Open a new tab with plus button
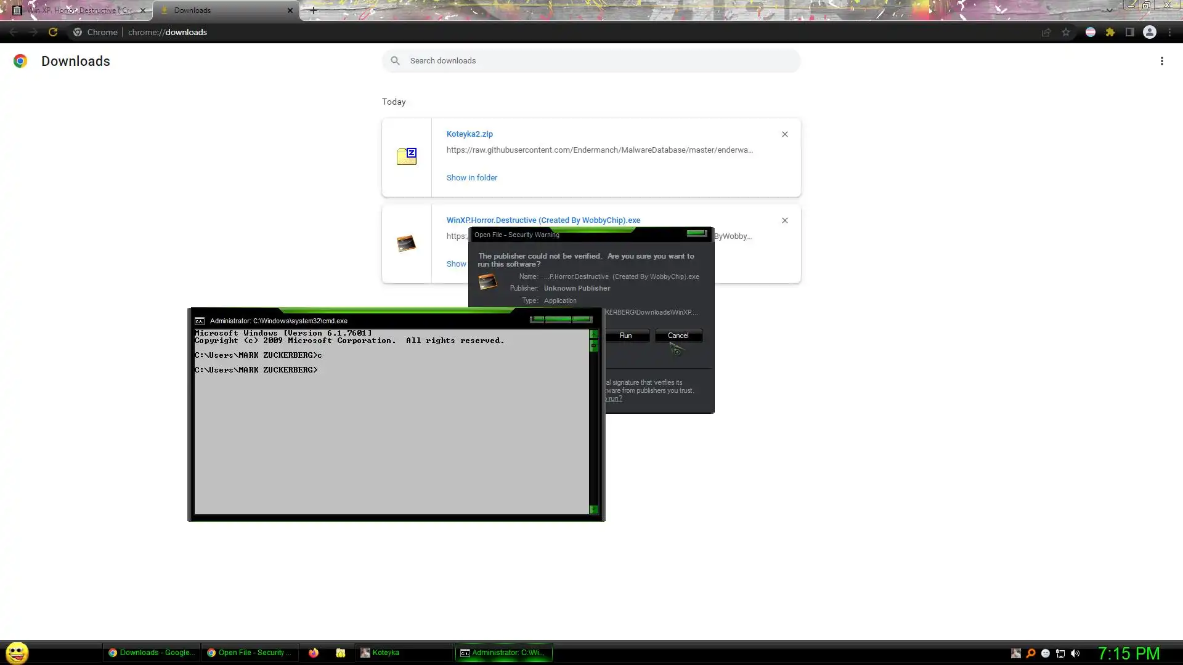The width and height of the screenshot is (1183, 665). (x=314, y=10)
